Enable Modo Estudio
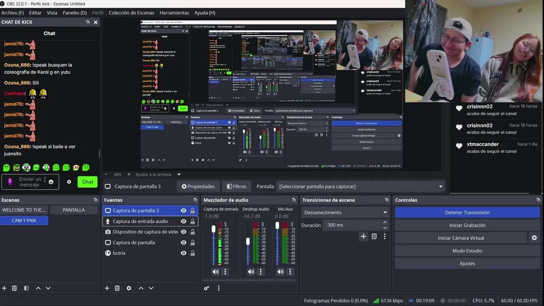The width and height of the screenshot is (544, 306). coord(467,251)
